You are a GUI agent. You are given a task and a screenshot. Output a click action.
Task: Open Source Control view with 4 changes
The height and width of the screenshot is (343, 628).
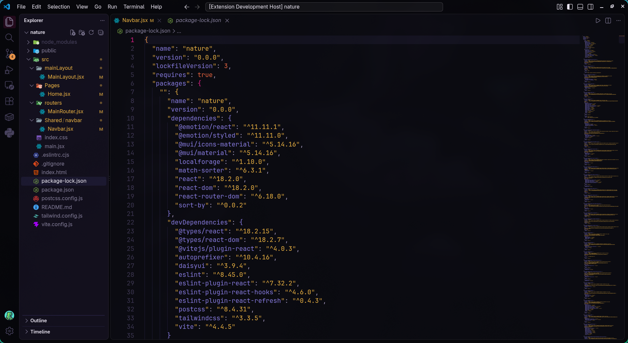tap(9, 54)
